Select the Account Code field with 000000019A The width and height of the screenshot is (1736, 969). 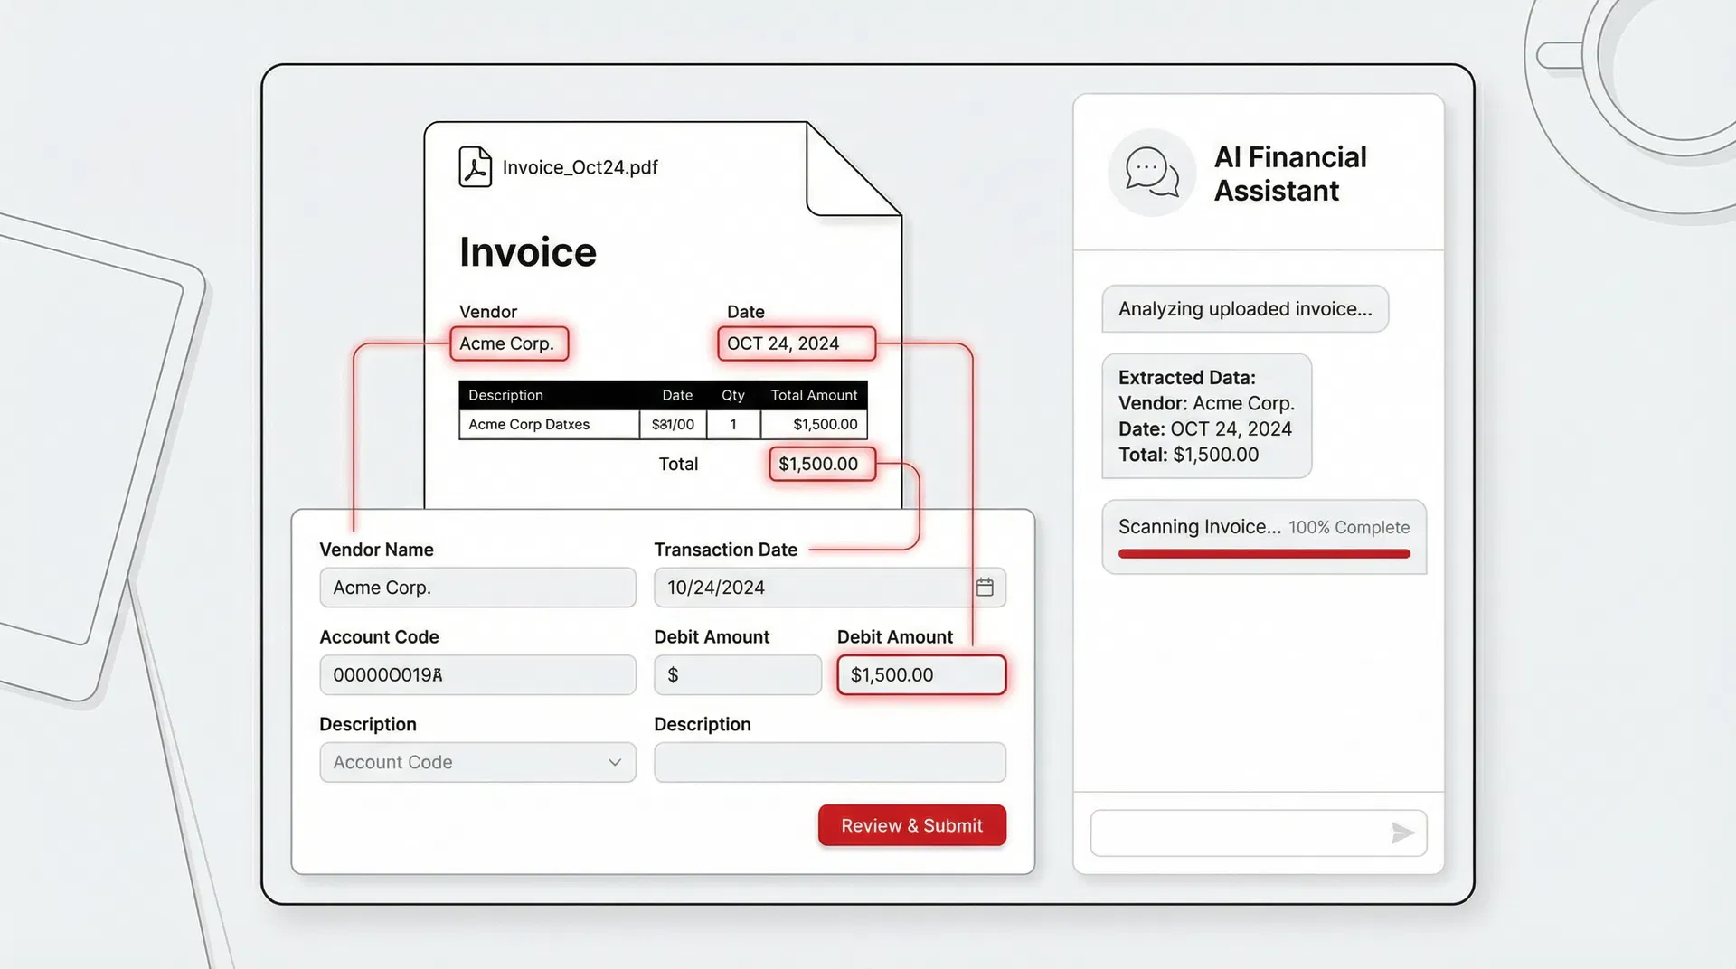(477, 674)
